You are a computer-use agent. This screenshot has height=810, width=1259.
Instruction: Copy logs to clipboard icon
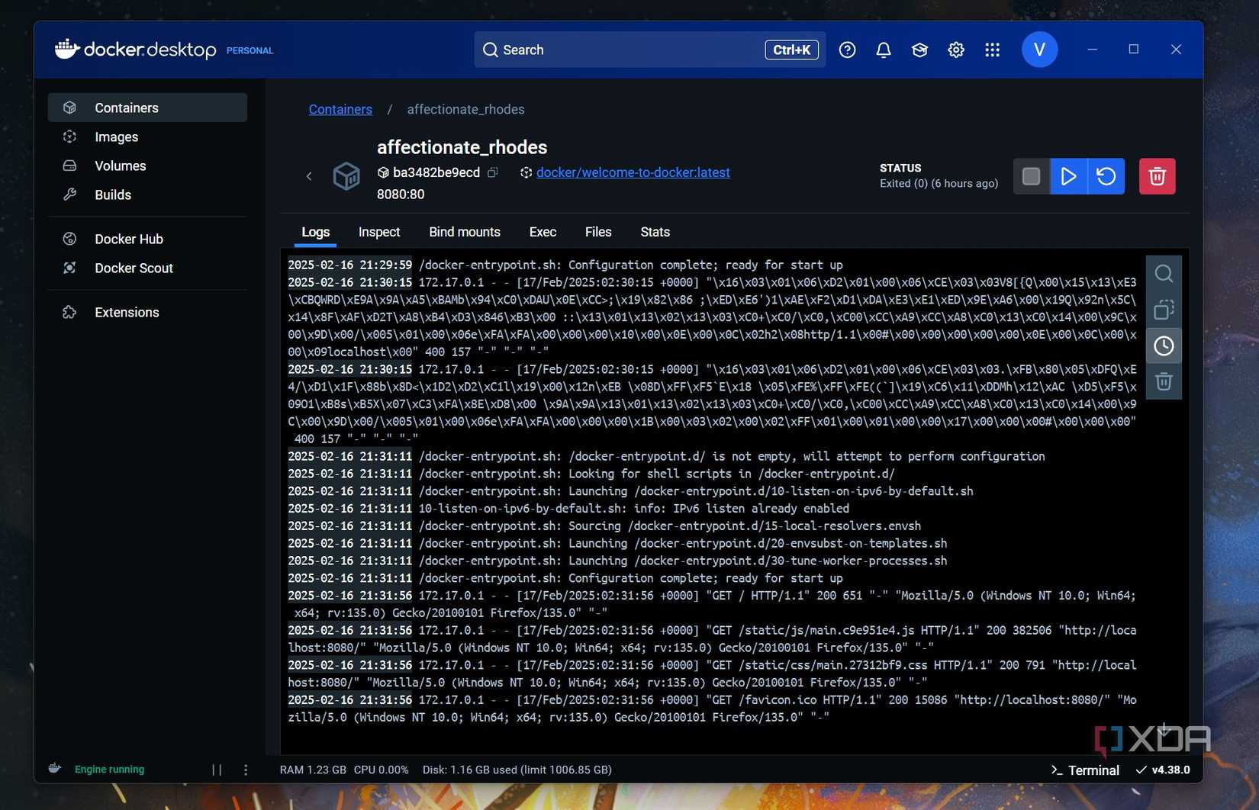click(x=1164, y=310)
